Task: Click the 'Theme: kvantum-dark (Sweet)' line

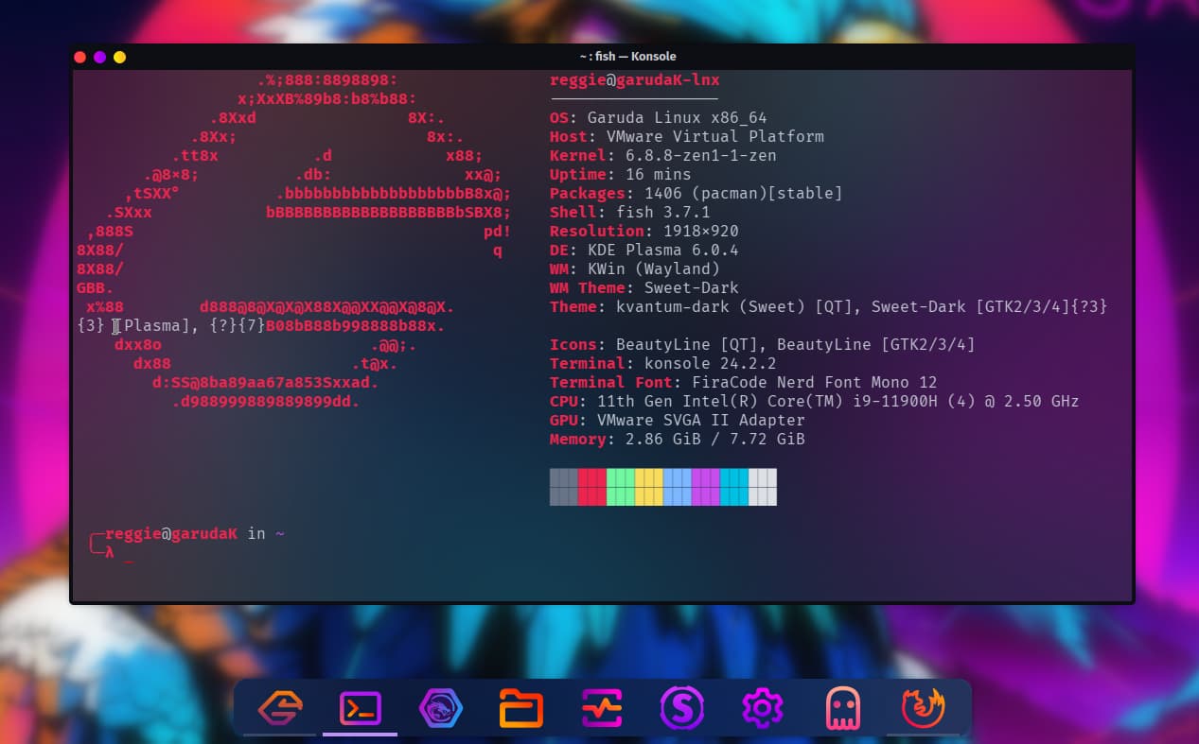Action: (829, 307)
